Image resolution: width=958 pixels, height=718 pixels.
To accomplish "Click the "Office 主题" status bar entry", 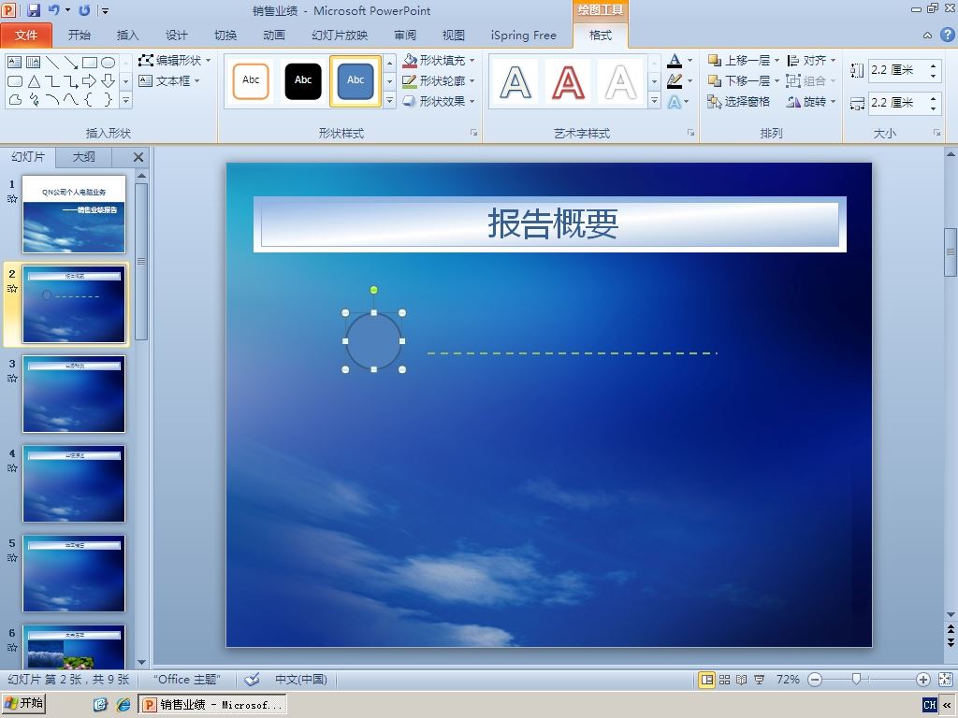I will 186,679.
